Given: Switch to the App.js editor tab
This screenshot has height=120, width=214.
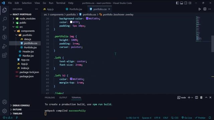Looking at the screenshot, I should tap(50, 9).
